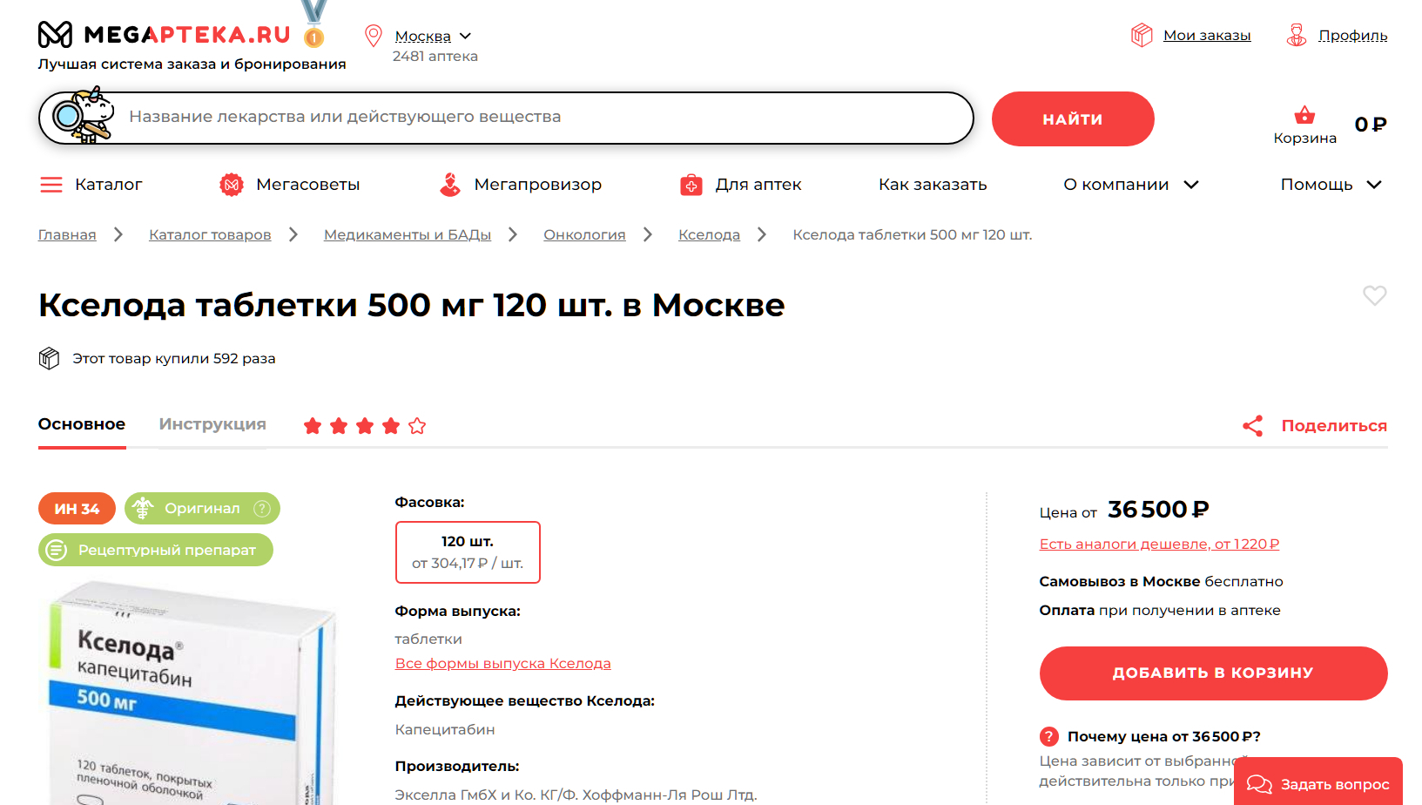Click the Москва city link

pyautogui.click(x=422, y=36)
